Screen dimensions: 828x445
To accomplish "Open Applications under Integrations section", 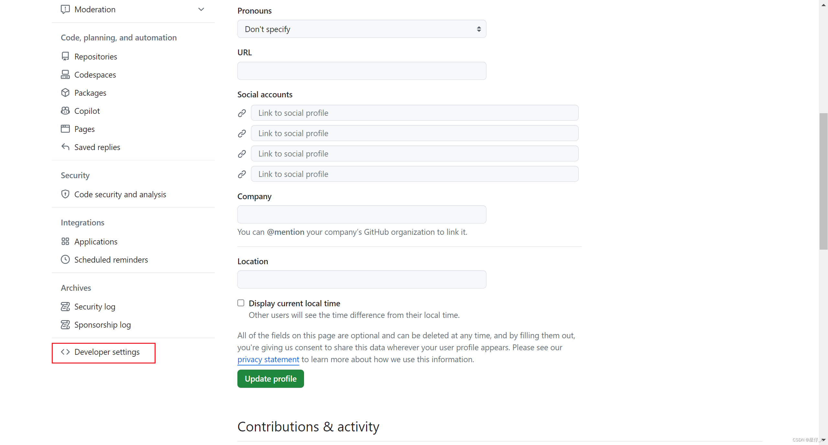I will point(95,241).
